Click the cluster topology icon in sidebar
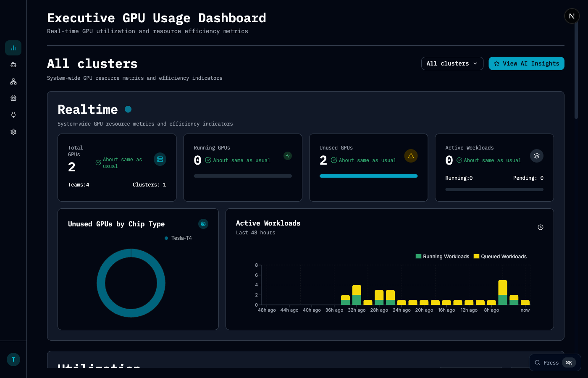 coord(13,81)
